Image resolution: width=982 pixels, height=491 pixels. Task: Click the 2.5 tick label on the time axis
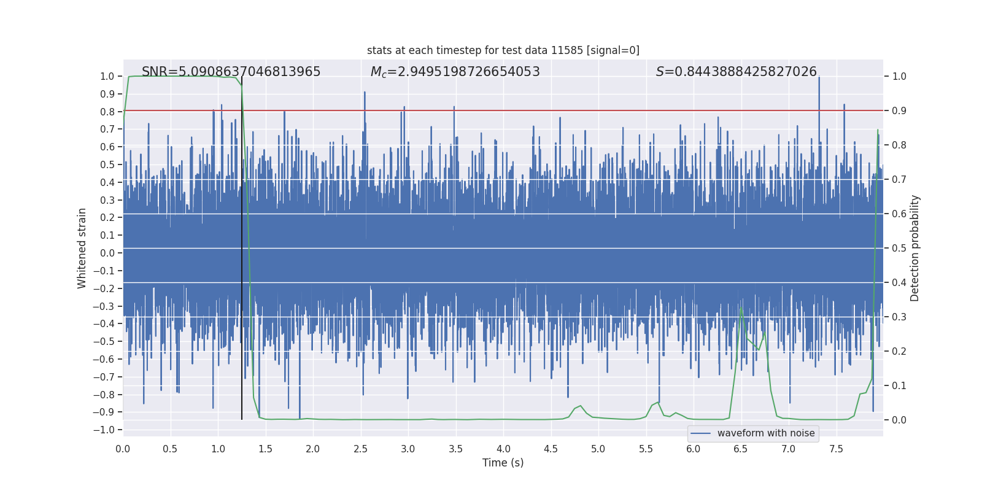[x=360, y=449]
